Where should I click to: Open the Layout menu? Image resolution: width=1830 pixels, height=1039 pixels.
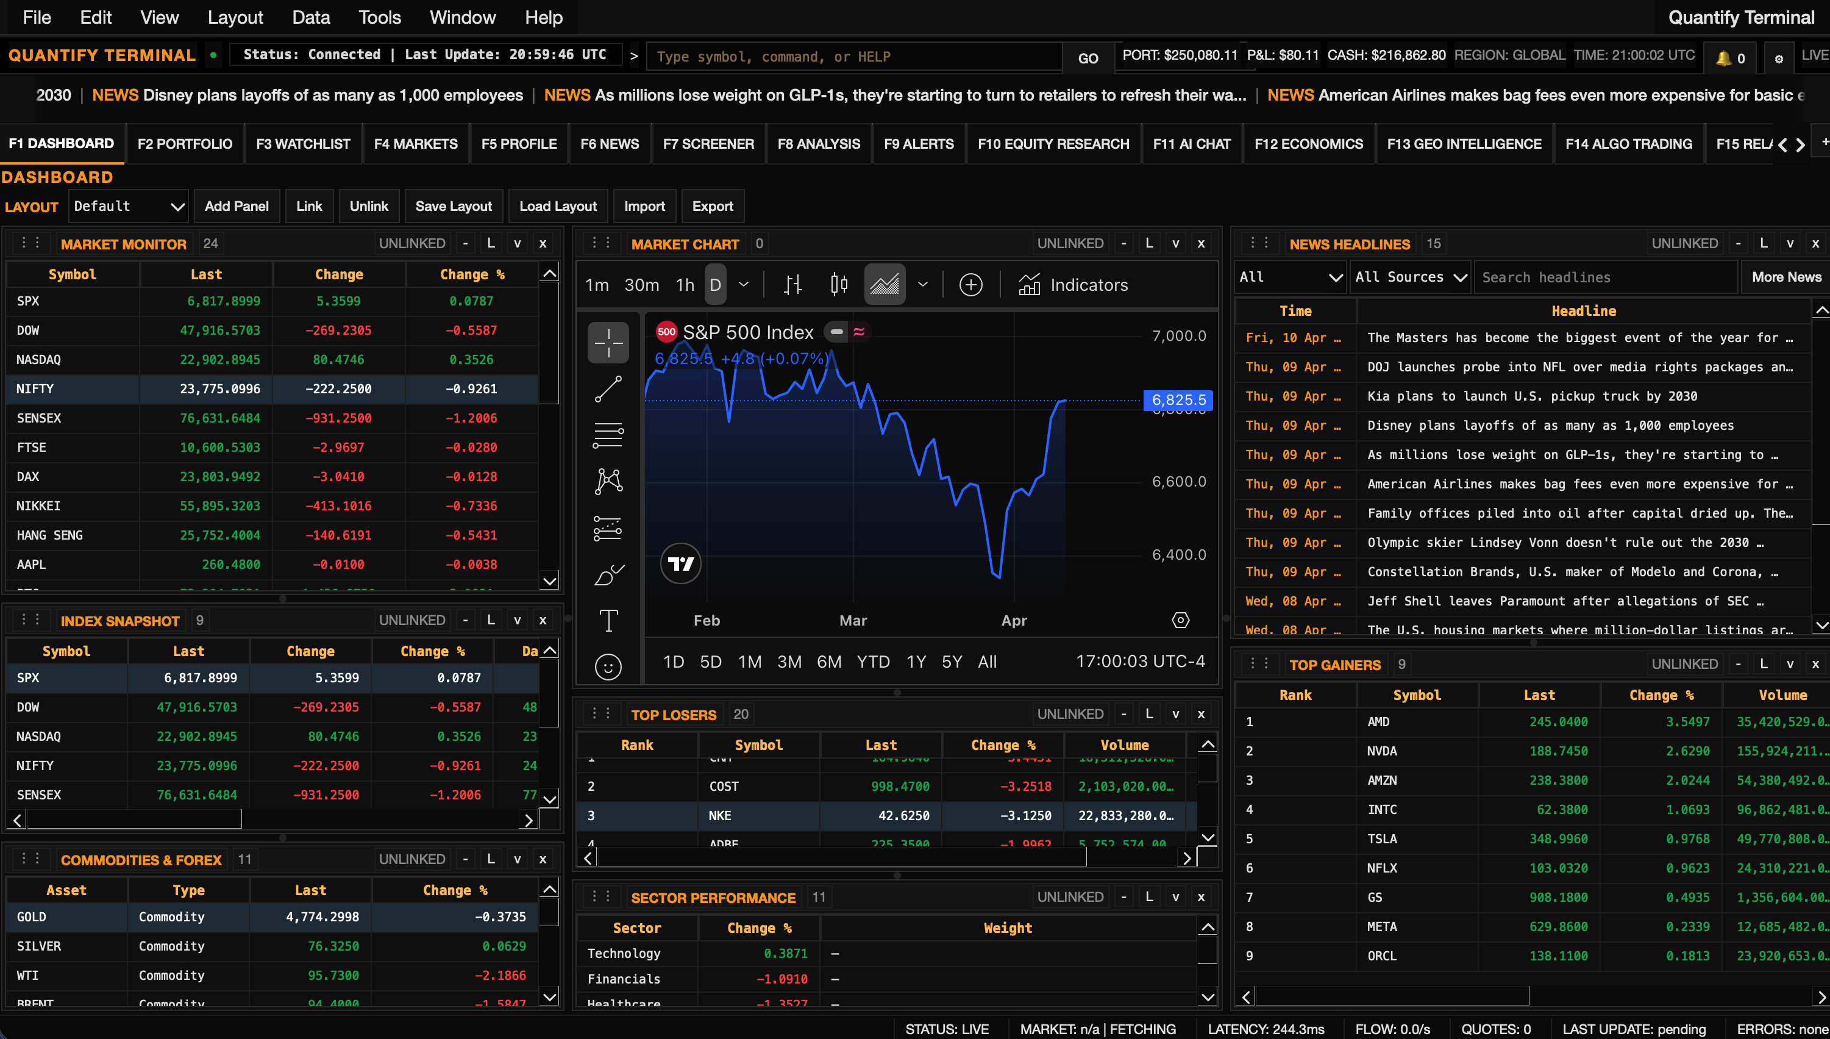pos(235,17)
